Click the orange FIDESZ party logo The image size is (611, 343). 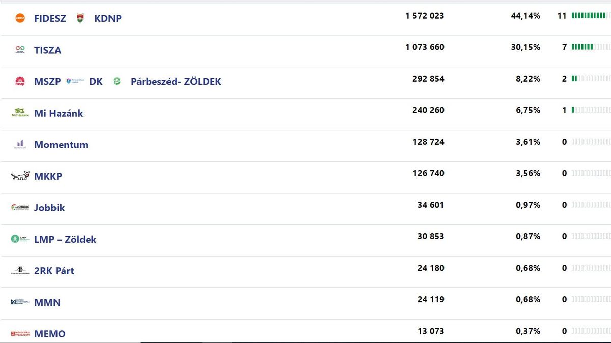tap(20, 18)
